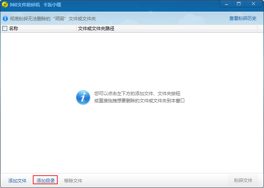Viewport: 264px width, 188px height.
Task: Minimize the 360文件粉碎机 window
Action: [226, 4]
